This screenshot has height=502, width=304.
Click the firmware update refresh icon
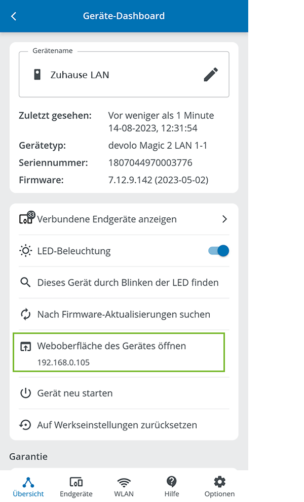tap(25, 314)
